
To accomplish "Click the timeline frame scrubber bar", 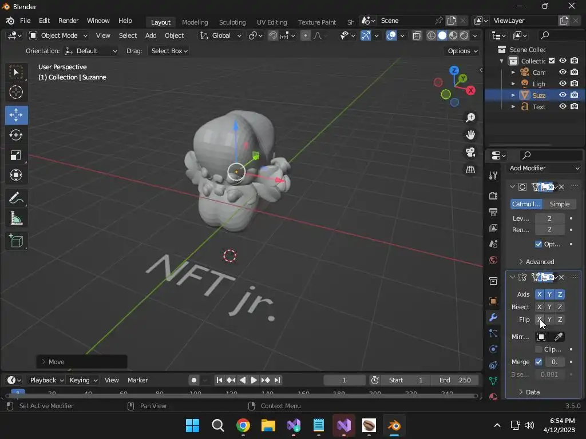I will [241, 396].
